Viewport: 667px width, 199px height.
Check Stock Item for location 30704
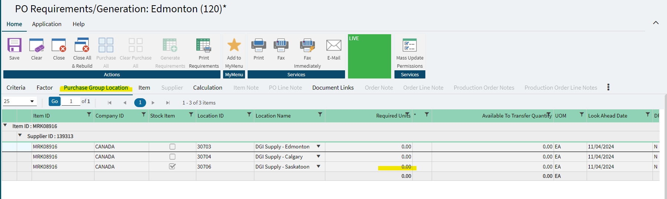[173, 157]
